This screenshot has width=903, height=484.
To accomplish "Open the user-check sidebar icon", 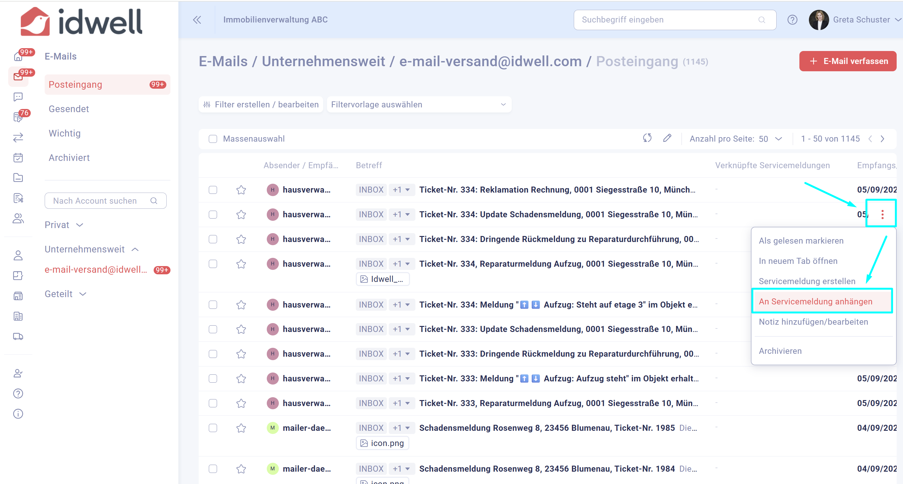I will click(x=18, y=373).
